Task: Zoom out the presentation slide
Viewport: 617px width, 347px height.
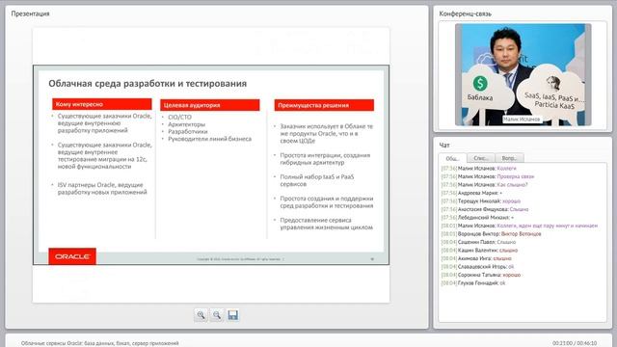Action: 216,315
